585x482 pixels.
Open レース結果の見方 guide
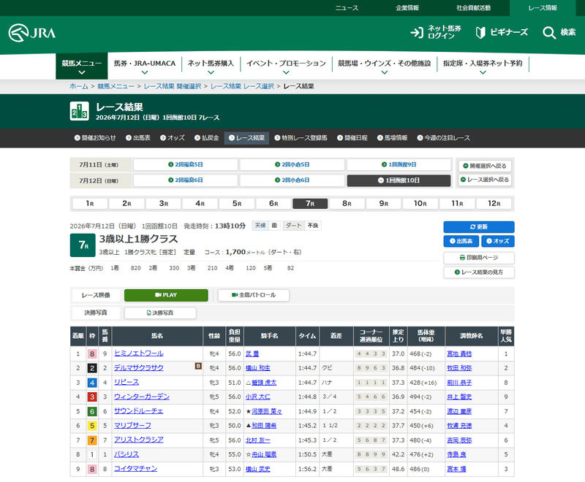(479, 272)
